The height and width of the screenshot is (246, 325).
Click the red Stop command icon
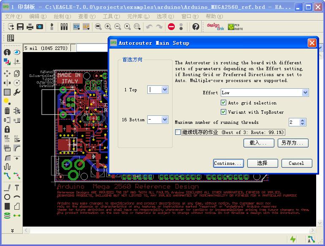(171, 27)
